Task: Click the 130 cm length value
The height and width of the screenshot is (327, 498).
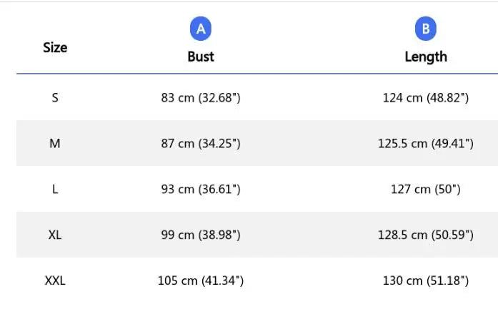Action: click(x=426, y=280)
